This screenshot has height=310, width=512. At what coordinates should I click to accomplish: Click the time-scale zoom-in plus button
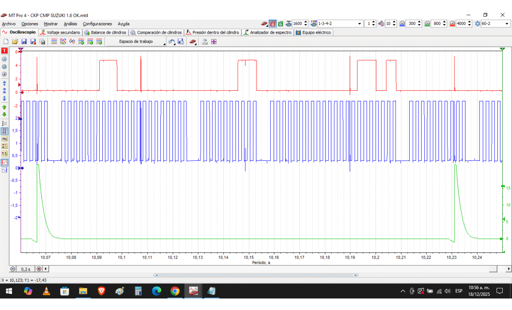(x=39, y=269)
